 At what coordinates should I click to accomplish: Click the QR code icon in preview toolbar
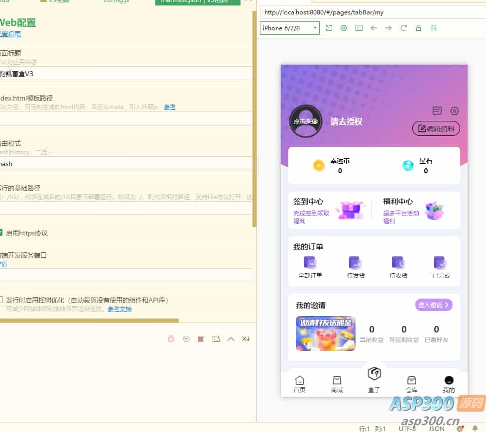click(433, 28)
